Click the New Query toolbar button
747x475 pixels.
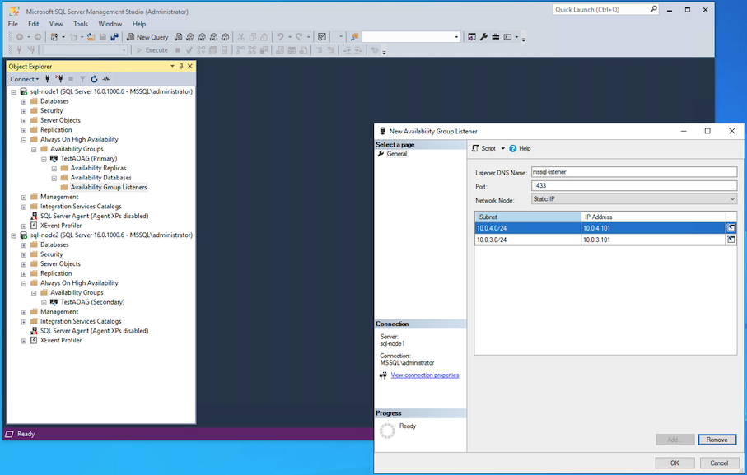click(x=147, y=37)
